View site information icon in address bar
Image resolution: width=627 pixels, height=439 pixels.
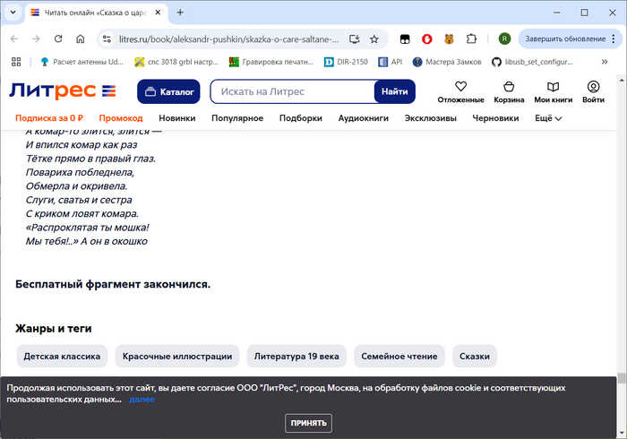click(x=107, y=39)
